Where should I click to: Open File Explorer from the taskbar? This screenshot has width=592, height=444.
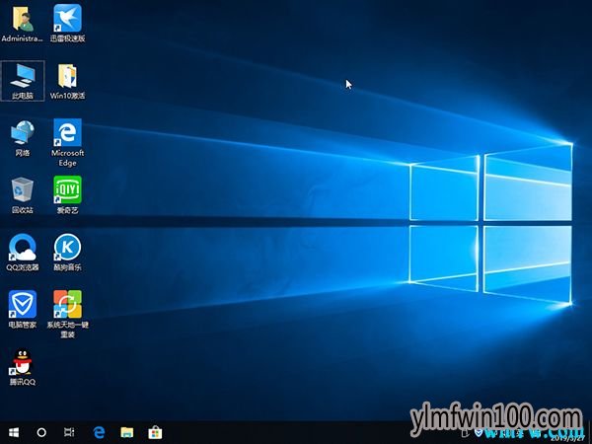tap(127, 432)
